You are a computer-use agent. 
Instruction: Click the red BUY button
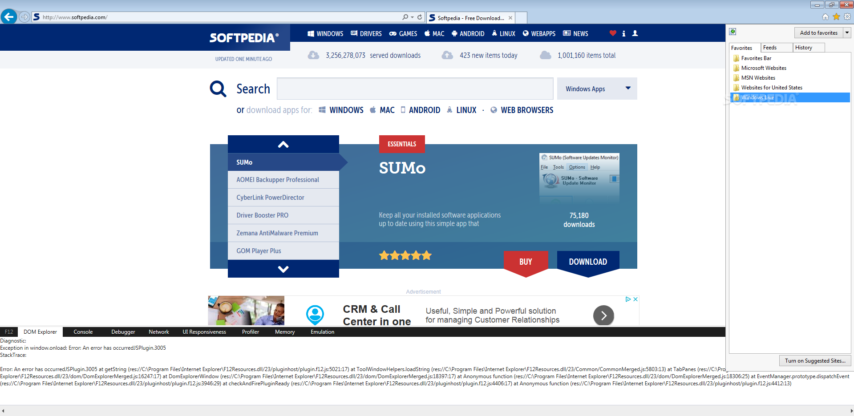526,263
